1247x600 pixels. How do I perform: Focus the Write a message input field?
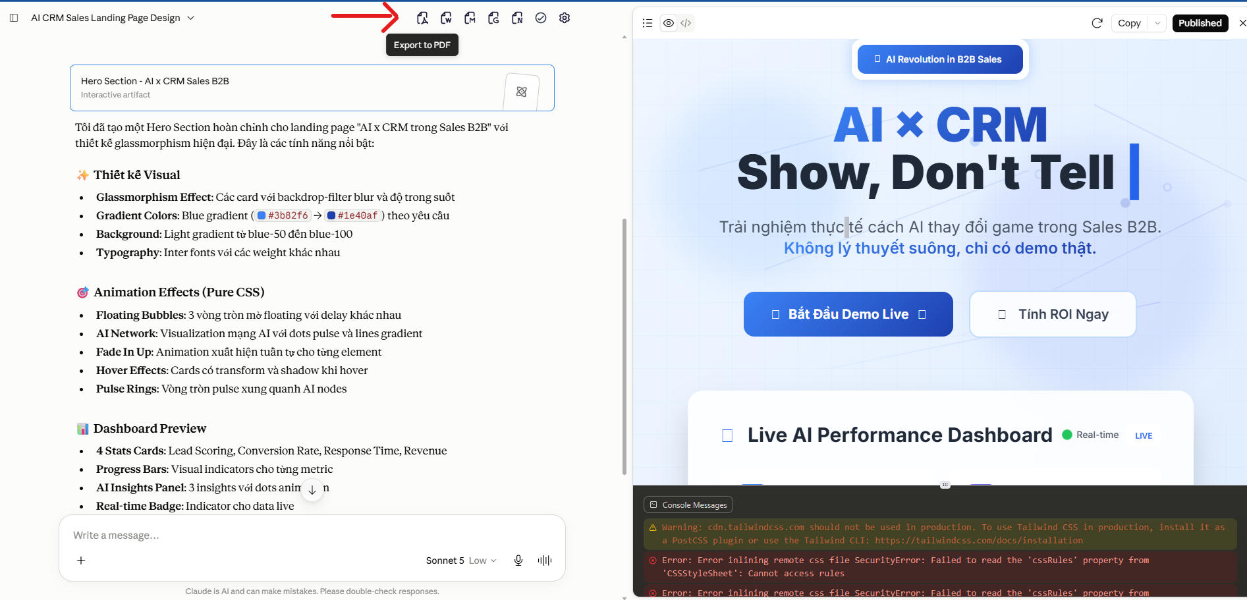pos(312,535)
